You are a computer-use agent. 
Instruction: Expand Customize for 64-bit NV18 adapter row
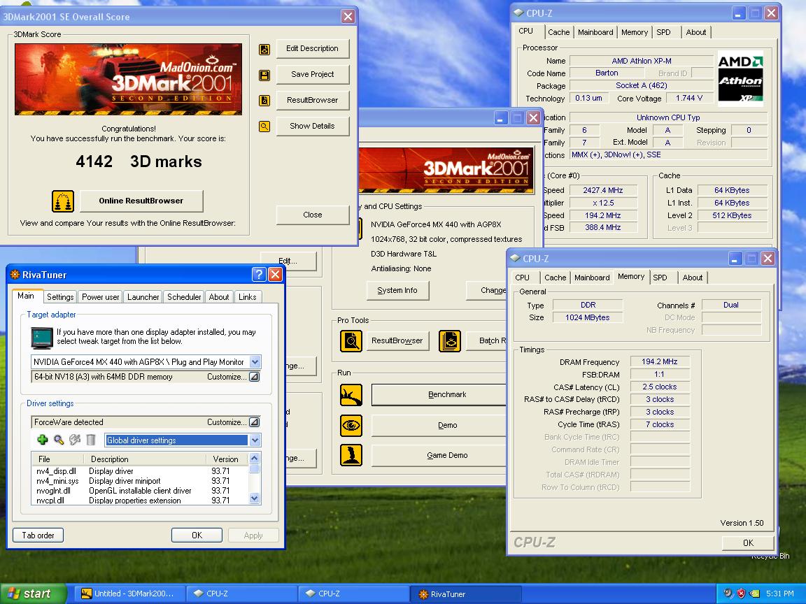coord(254,377)
